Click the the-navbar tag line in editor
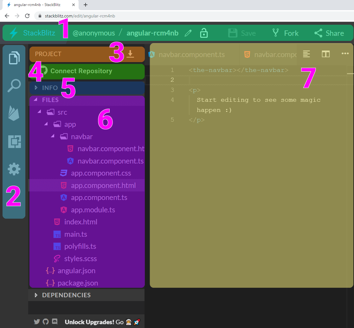 [239, 70]
